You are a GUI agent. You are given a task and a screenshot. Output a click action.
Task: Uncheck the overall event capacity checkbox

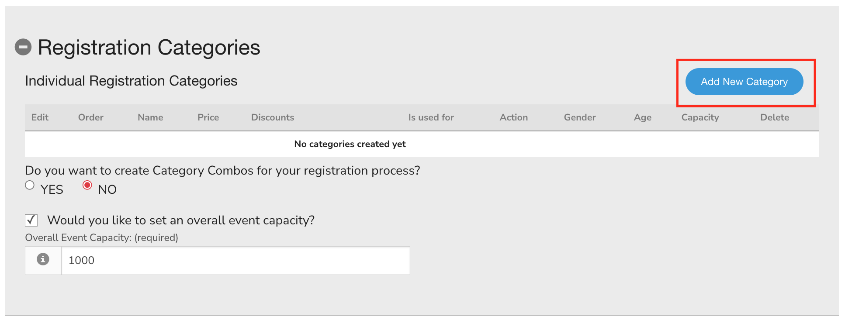[x=31, y=220]
